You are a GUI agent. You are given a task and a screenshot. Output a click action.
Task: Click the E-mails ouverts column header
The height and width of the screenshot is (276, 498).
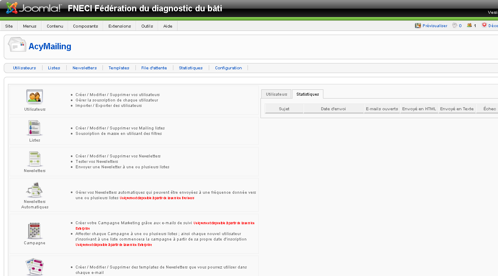382,109
